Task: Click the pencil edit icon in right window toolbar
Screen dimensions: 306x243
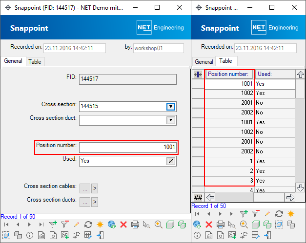Action: click(267, 213)
